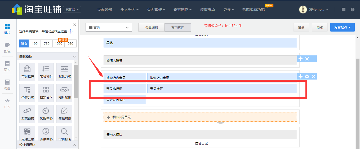Viewport: 360px width, 149px height.
Task: Show 所有 module widths
Action: coord(24,43)
